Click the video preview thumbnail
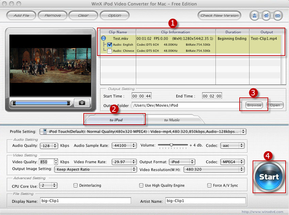Image resolution: width=289 pixels, height=215 pixels. 50,65
